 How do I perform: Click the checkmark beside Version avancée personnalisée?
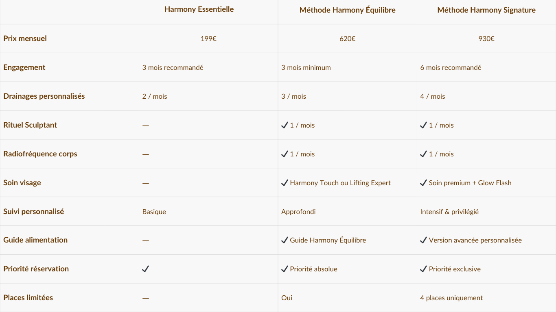[424, 240]
